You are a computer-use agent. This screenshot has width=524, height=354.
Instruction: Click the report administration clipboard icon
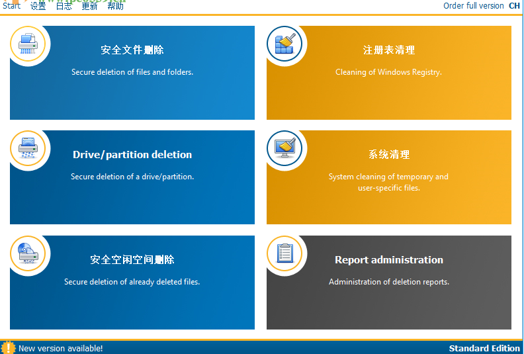284,253
